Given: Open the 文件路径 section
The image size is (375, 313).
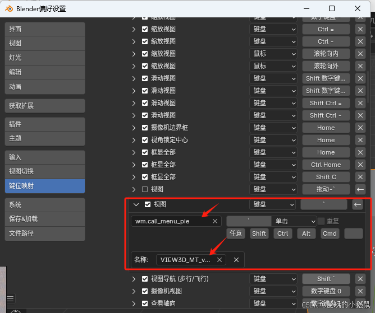Looking at the screenshot, I should [45, 233].
